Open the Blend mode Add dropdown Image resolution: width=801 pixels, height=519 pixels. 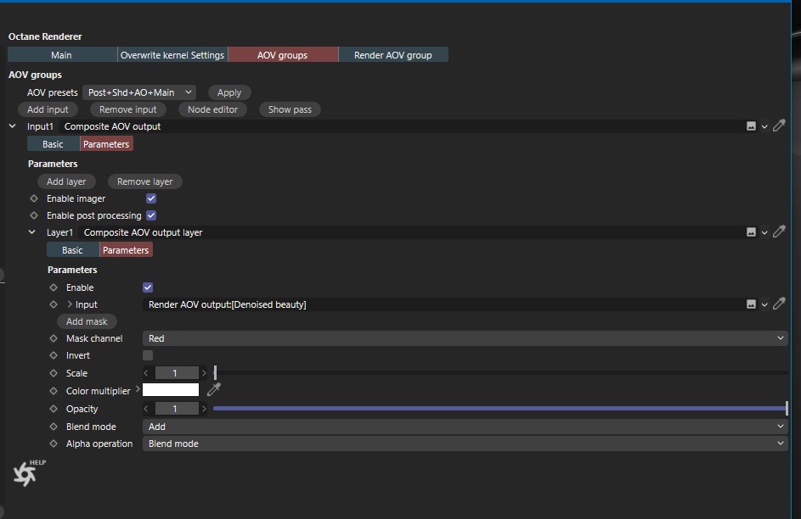465,427
